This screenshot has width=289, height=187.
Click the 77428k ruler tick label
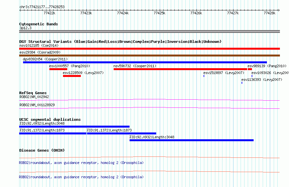click(270, 13)
